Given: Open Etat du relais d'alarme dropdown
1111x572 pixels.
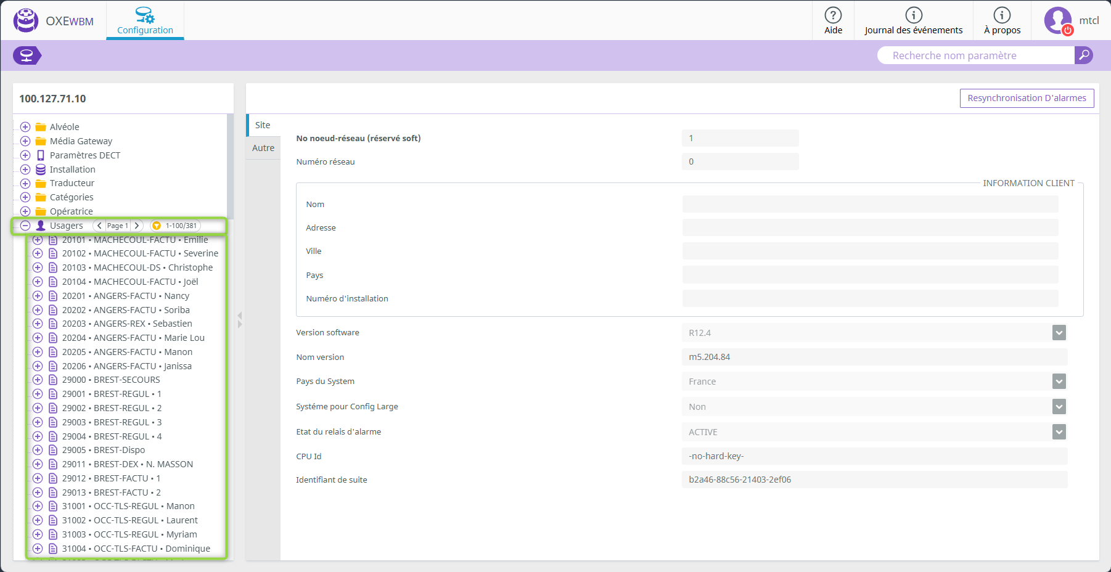Looking at the screenshot, I should 1059,432.
